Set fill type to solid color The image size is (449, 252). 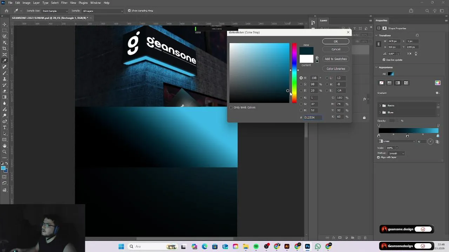389,83
